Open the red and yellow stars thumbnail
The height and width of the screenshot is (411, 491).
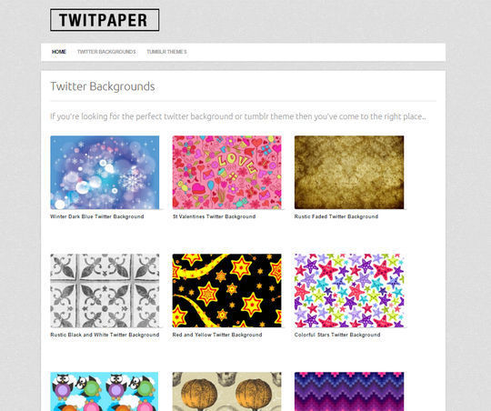(x=226, y=290)
